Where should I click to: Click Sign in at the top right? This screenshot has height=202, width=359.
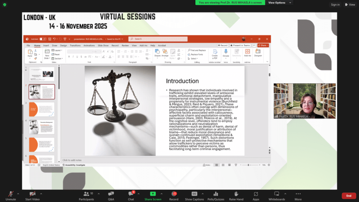point(335,4)
